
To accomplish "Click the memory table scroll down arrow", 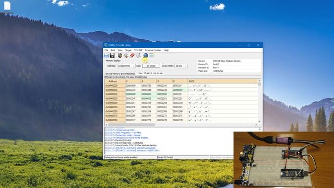I will point(259,121).
